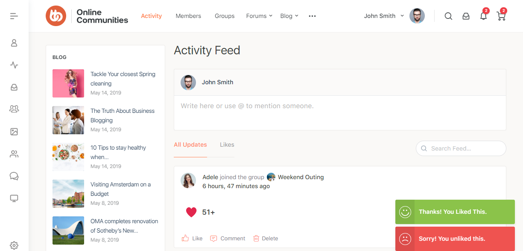This screenshot has width=523, height=251.
Task: Open the photos/media icon in the sidebar
Action: click(14, 132)
